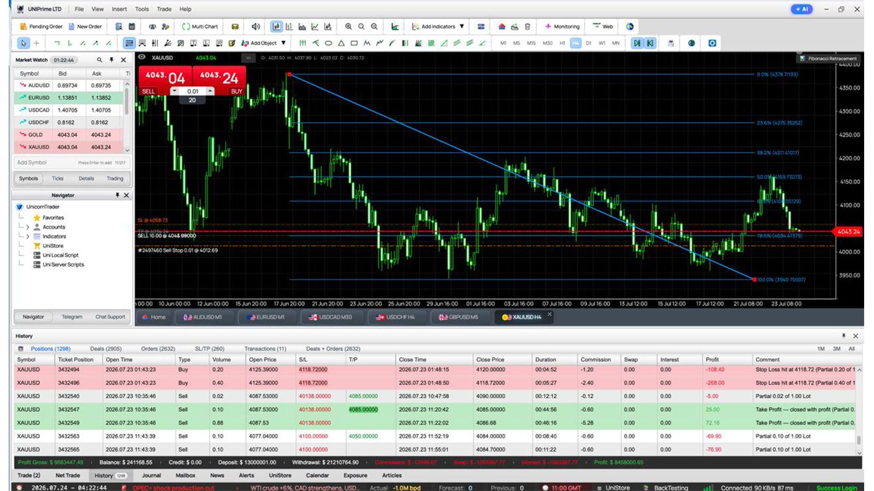Image resolution: width=874 pixels, height=491 pixels.
Task: Select the 1M history range filter
Action: [820, 349]
